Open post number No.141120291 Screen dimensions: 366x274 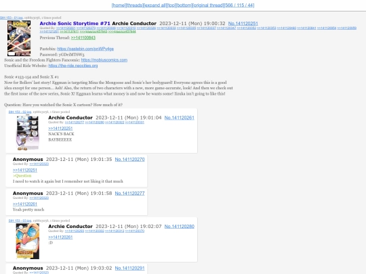pyautogui.click(x=129, y=268)
